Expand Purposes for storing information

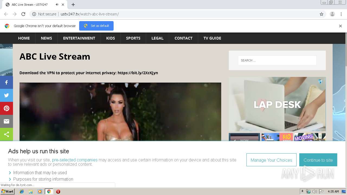click(x=41, y=179)
